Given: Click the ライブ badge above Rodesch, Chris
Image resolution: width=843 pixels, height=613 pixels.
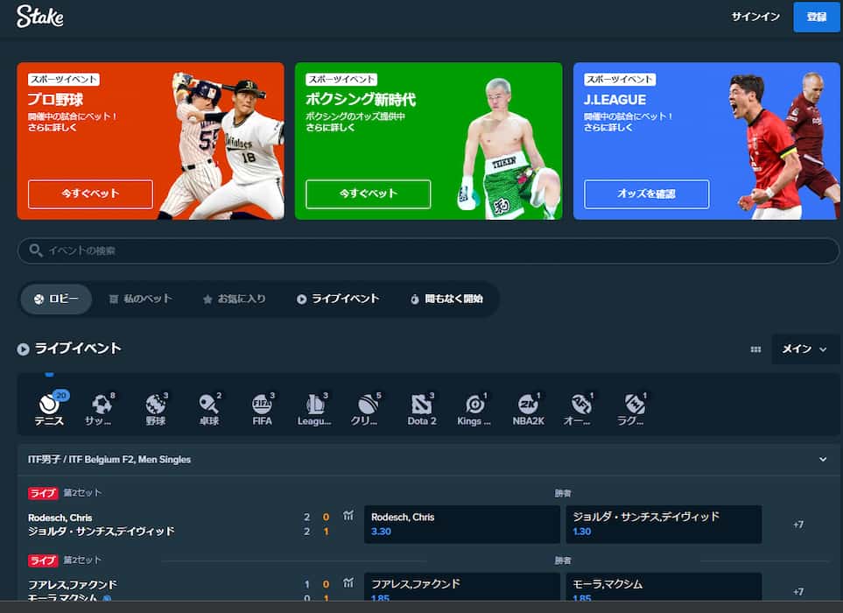Looking at the screenshot, I should tap(43, 493).
